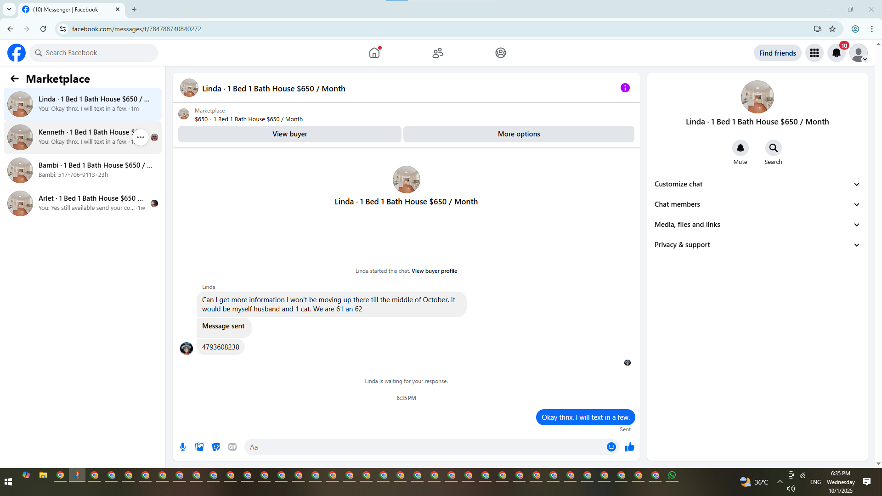Viewport: 882px width, 496px height.
Task: Open the Copilot icon on the taskbar
Action: point(26,475)
